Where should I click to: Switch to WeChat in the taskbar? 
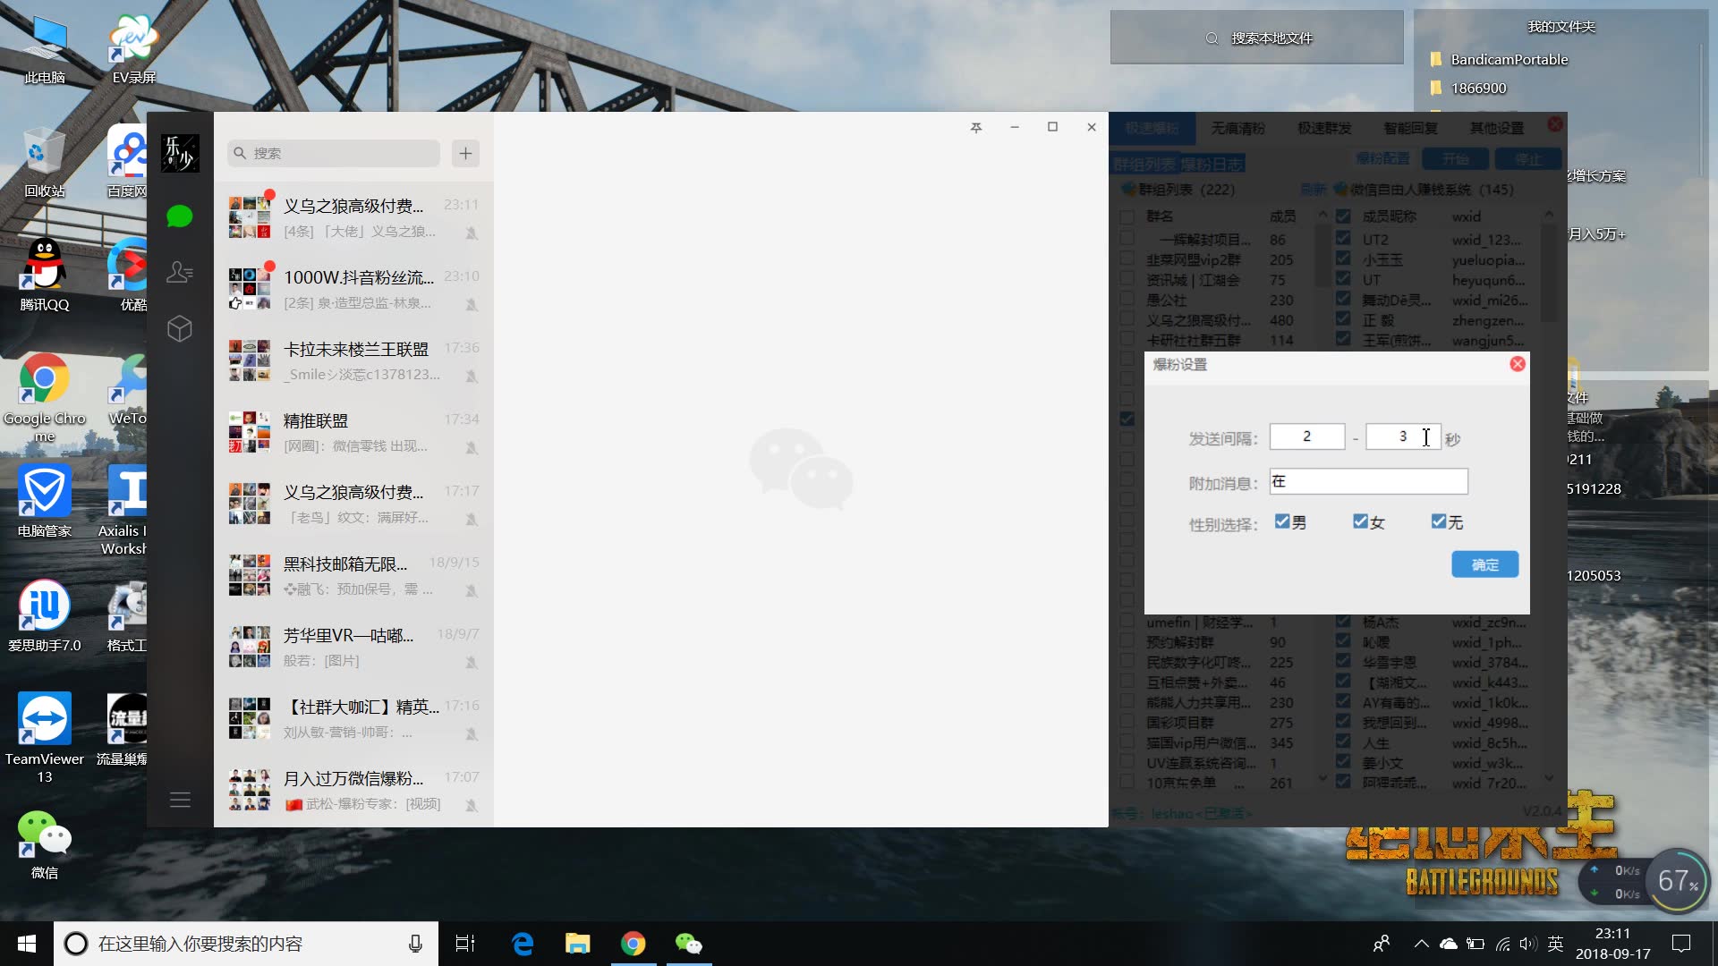click(688, 944)
